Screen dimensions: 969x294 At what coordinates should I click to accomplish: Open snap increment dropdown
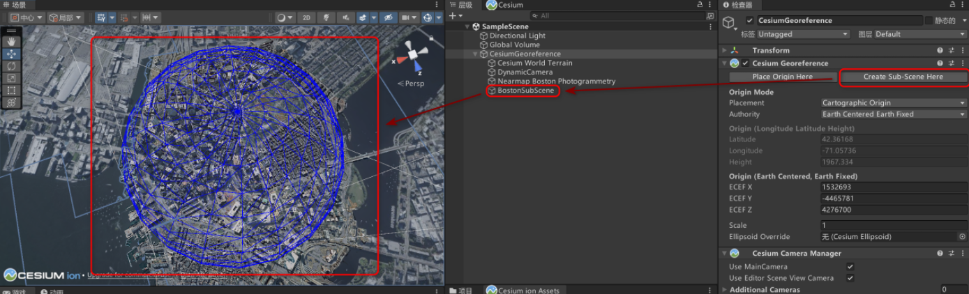(149, 17)
